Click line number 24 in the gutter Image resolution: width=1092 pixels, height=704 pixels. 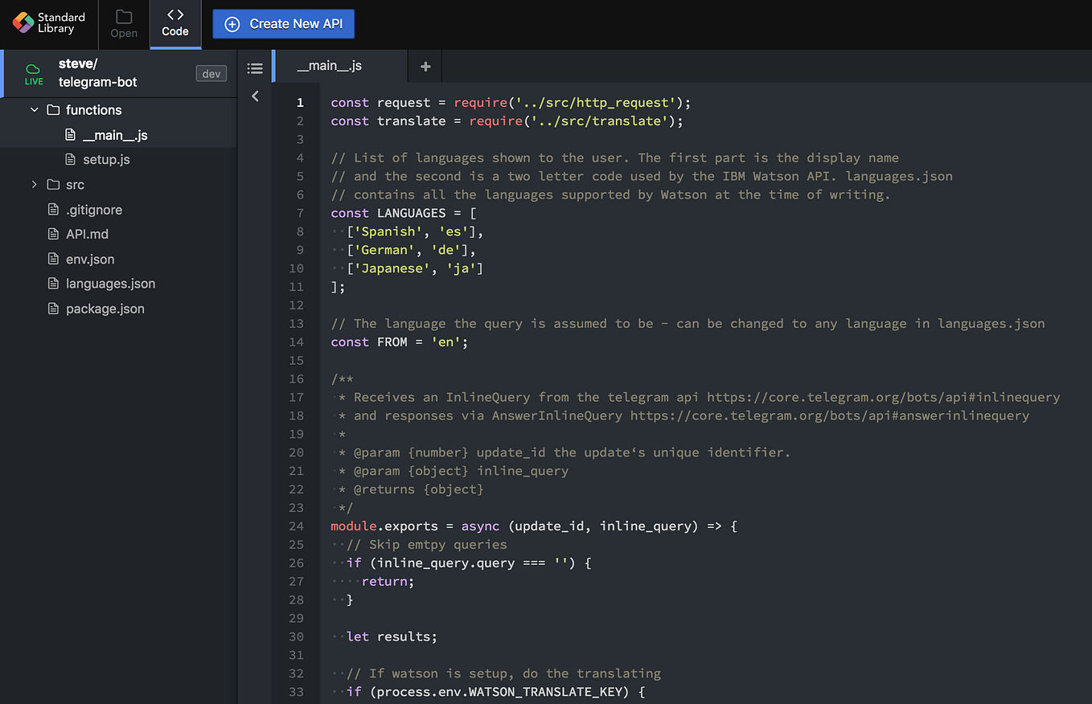tap(297, 526)
